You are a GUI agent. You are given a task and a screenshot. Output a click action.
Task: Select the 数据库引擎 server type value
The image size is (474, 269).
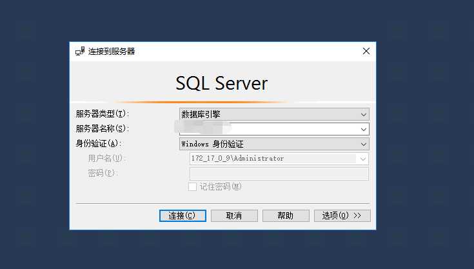[x=201, y=114]
